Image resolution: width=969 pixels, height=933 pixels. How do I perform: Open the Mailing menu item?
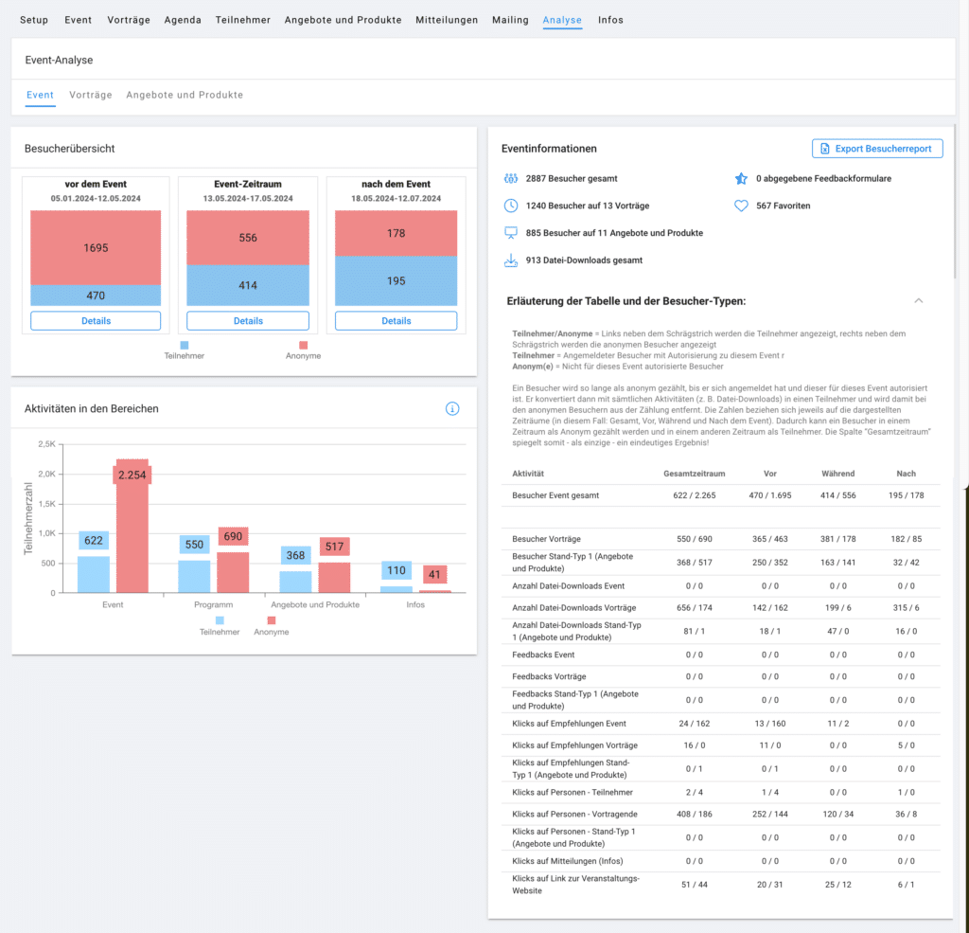(510, 20)
